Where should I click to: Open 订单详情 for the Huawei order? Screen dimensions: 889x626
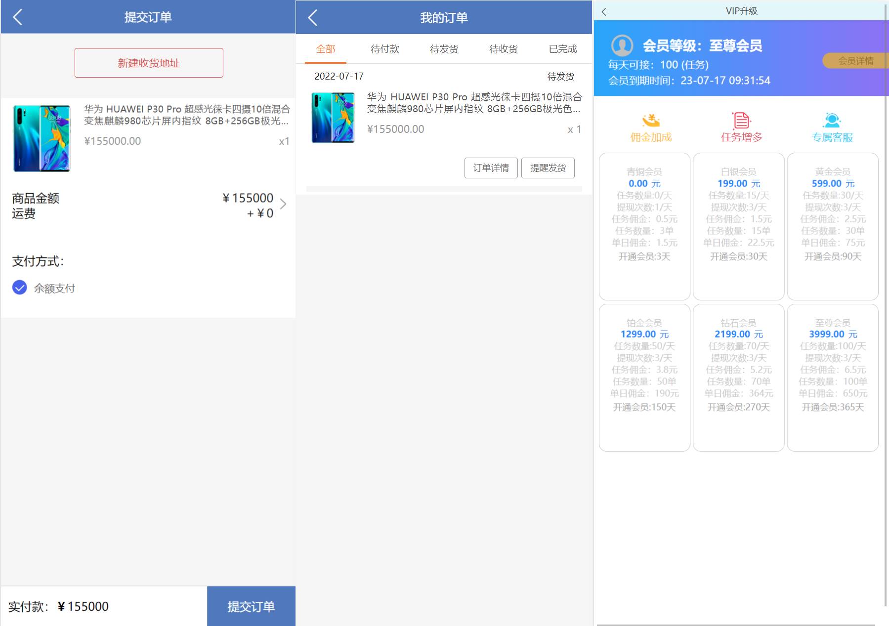click(491, 168)
